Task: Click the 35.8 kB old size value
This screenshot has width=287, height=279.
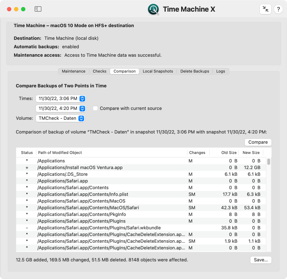Action: click(229, 228)
